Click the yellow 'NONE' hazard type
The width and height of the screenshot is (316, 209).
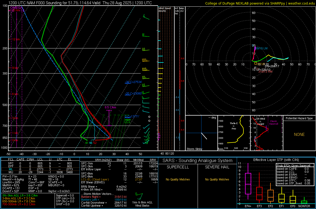pyautogui.click(x=299, y=135)
